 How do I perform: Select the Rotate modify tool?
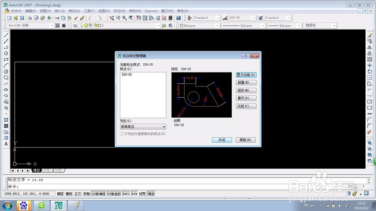coord(370,71)
